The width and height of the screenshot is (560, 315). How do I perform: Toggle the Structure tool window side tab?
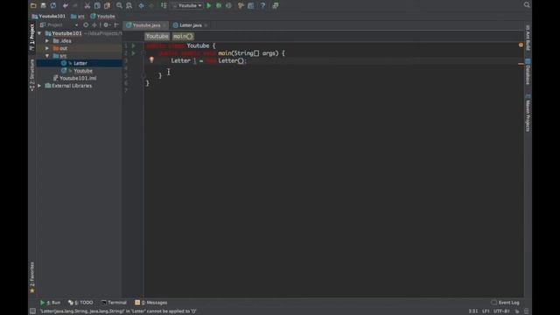(x=32, y=75)
